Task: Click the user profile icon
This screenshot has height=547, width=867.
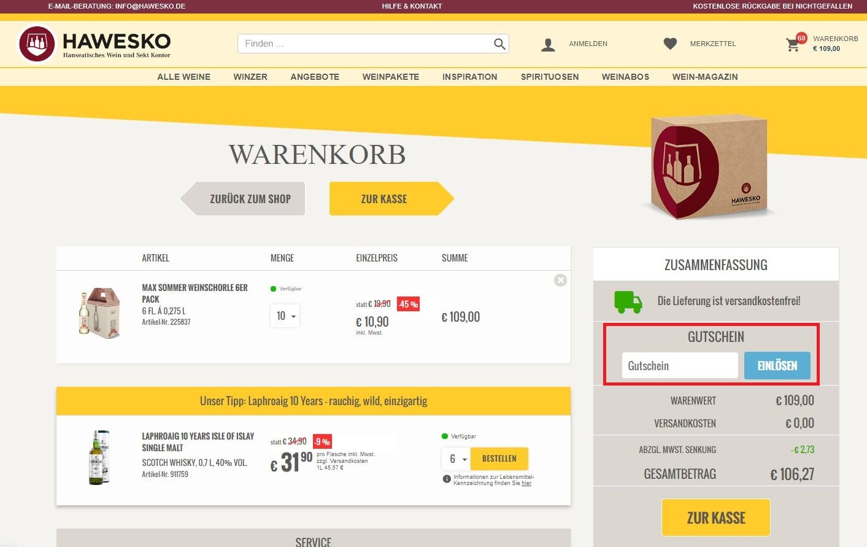Action: point(548,44)
